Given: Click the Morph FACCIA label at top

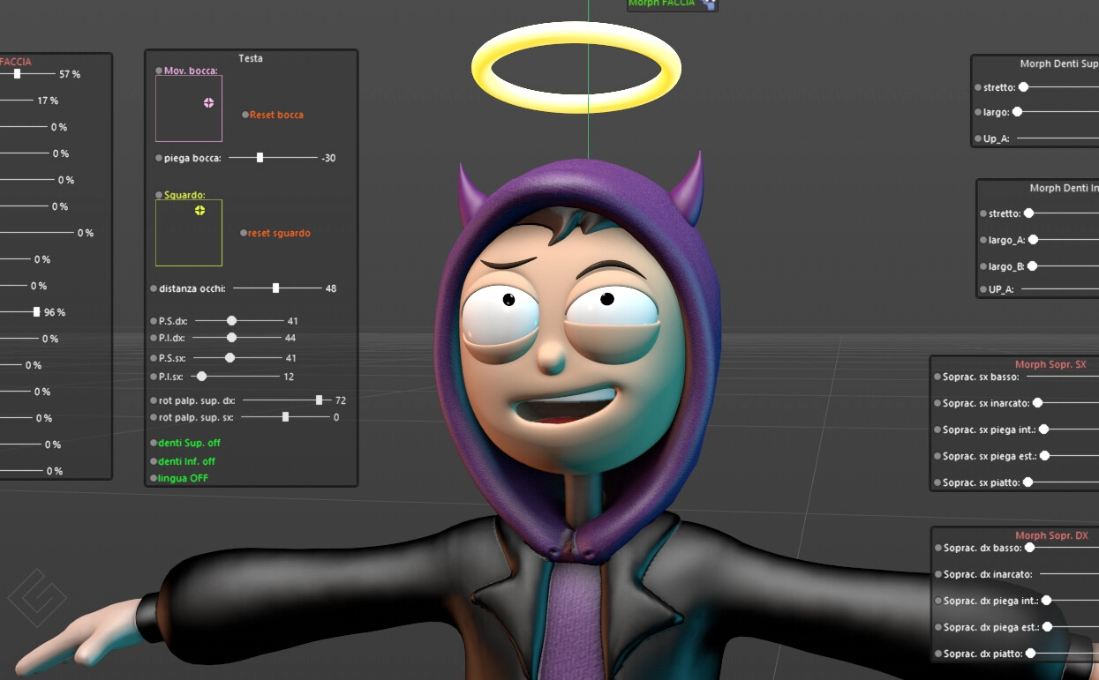Looking at the screenshot, I should pos(662,4).
